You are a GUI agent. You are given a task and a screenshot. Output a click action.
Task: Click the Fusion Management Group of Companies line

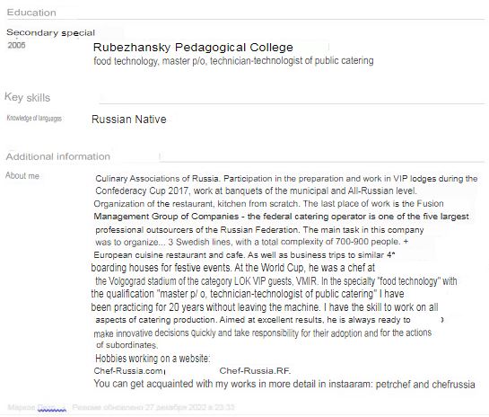pos(282,217)
